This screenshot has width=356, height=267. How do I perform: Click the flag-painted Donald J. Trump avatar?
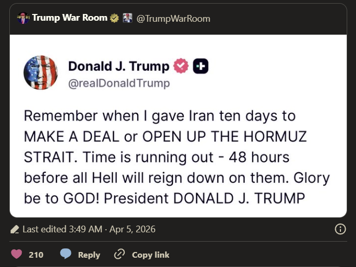[41, 72]
